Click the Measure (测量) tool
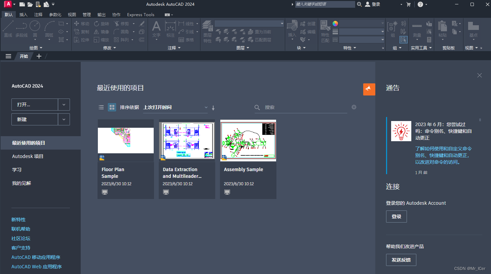491x274 pixels. [417, 30]
